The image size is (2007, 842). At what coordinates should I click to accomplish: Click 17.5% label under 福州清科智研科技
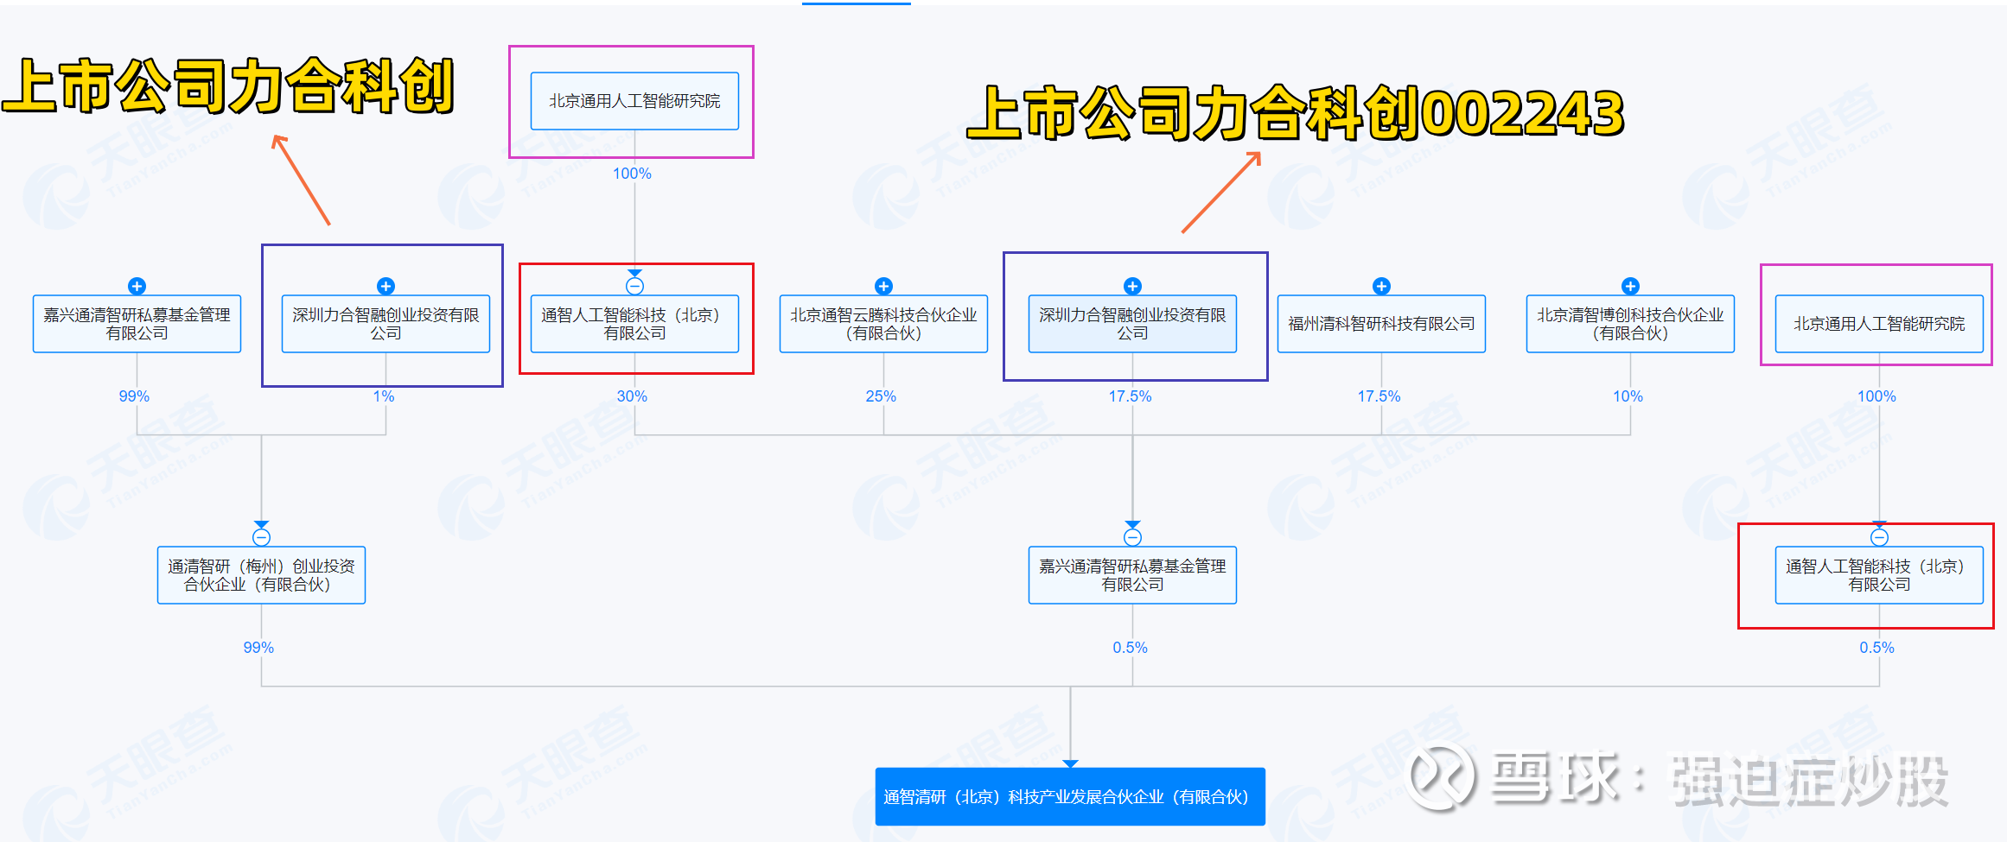[x=1379, y=396]
